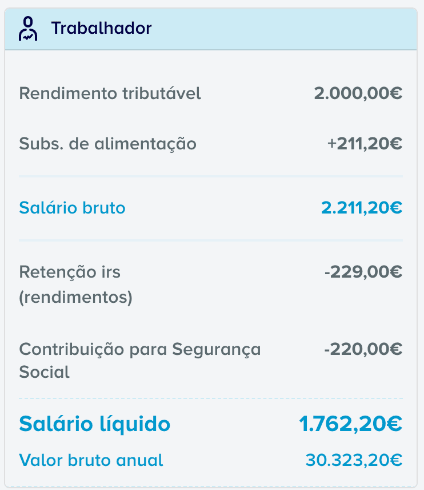Click the Retenção irs (rendimentos) label
424x490 pixels.
(x=76, y=284)
